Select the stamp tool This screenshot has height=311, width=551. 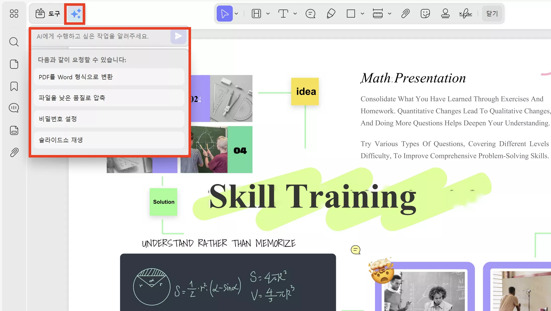tap(445, 14)
